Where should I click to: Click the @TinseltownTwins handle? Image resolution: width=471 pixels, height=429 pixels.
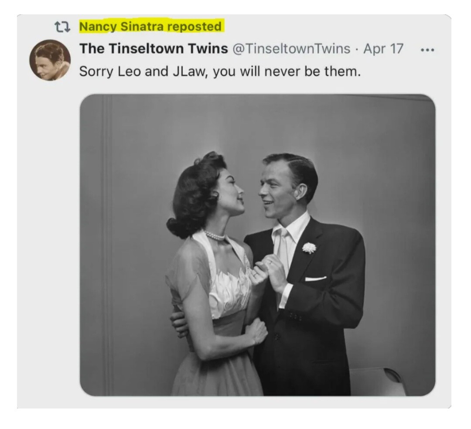[292, 49]
